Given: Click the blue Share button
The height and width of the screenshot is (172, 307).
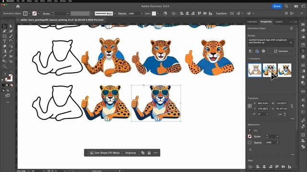Looking at the screenshot, I should 277,6.
